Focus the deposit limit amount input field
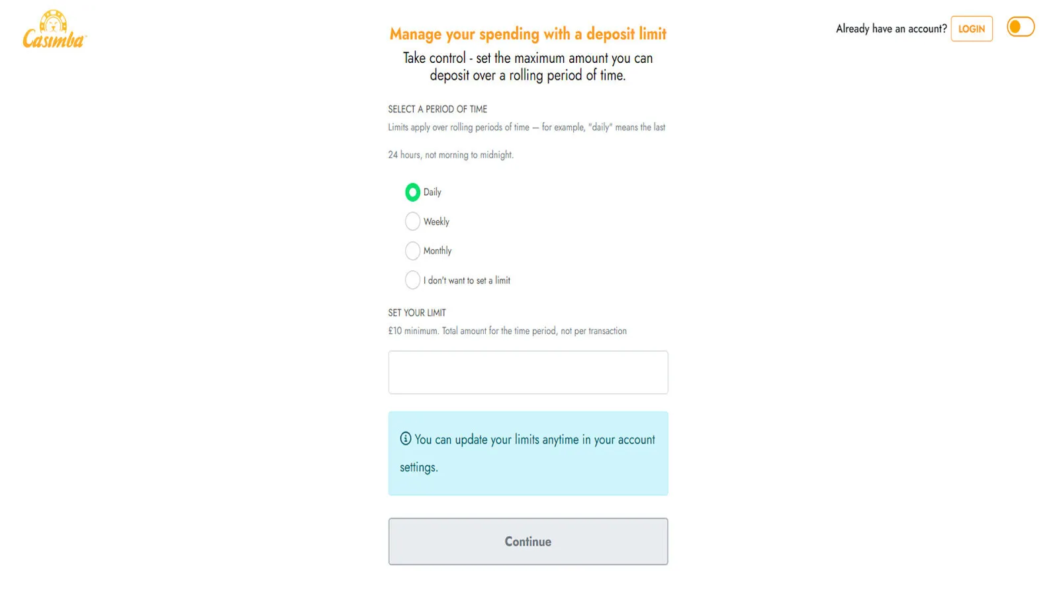The width and height of the screenshot is (1059, 595). pos(528,372)
